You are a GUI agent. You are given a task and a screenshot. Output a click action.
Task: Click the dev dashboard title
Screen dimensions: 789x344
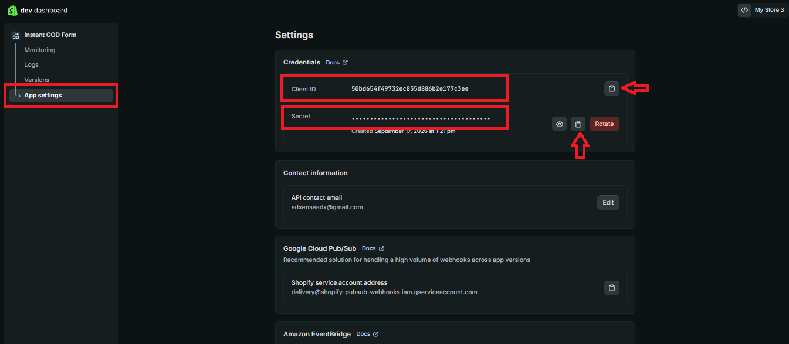(44, 10)
